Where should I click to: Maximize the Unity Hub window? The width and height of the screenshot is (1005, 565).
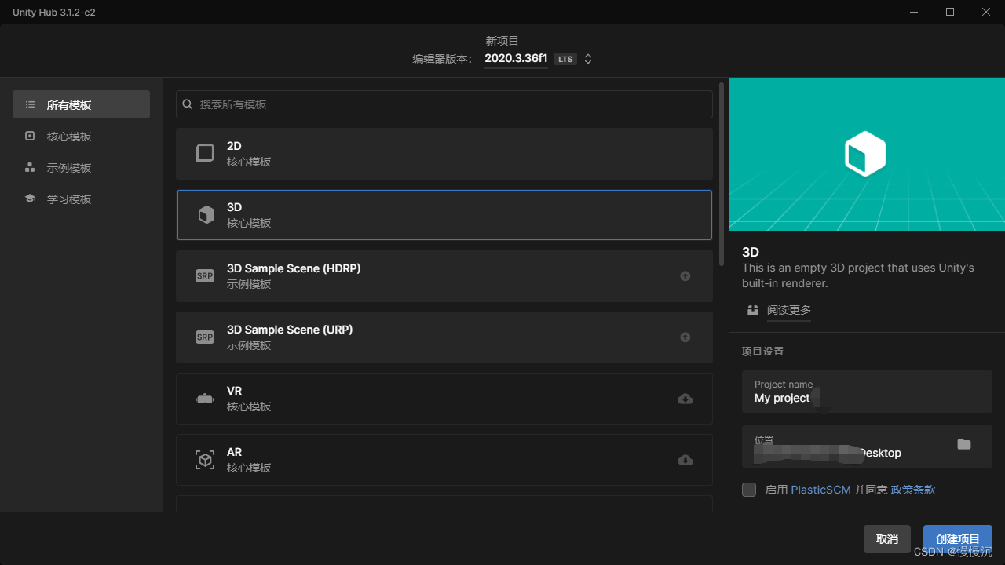950,12
